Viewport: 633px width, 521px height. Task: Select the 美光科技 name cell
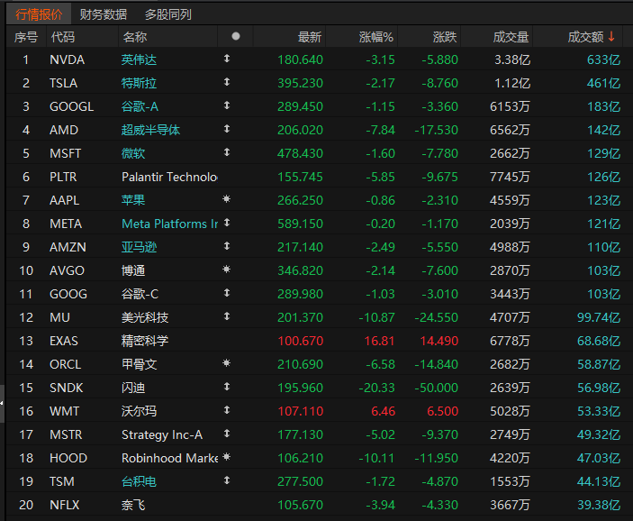click(145, 317)
